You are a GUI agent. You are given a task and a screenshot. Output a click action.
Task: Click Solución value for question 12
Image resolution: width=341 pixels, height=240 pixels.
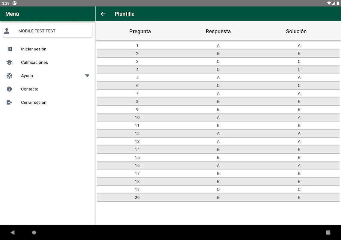299,133
